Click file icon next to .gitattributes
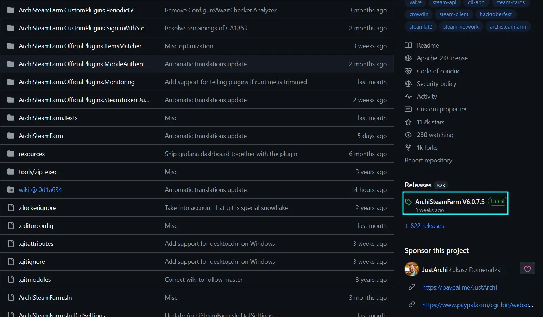 pos(11,244)
